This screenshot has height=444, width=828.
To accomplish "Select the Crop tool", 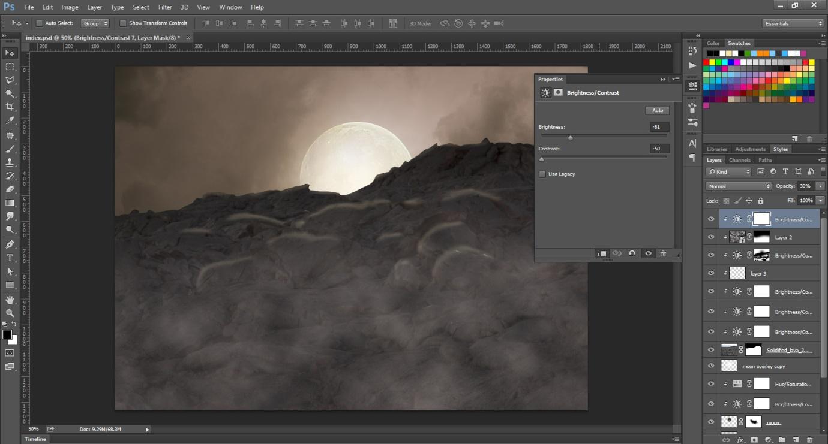I will [10, 107].
